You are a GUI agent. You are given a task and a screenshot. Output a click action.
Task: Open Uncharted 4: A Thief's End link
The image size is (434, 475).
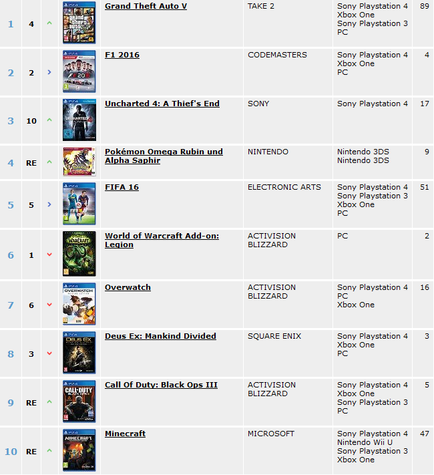(x=162, y=104)
